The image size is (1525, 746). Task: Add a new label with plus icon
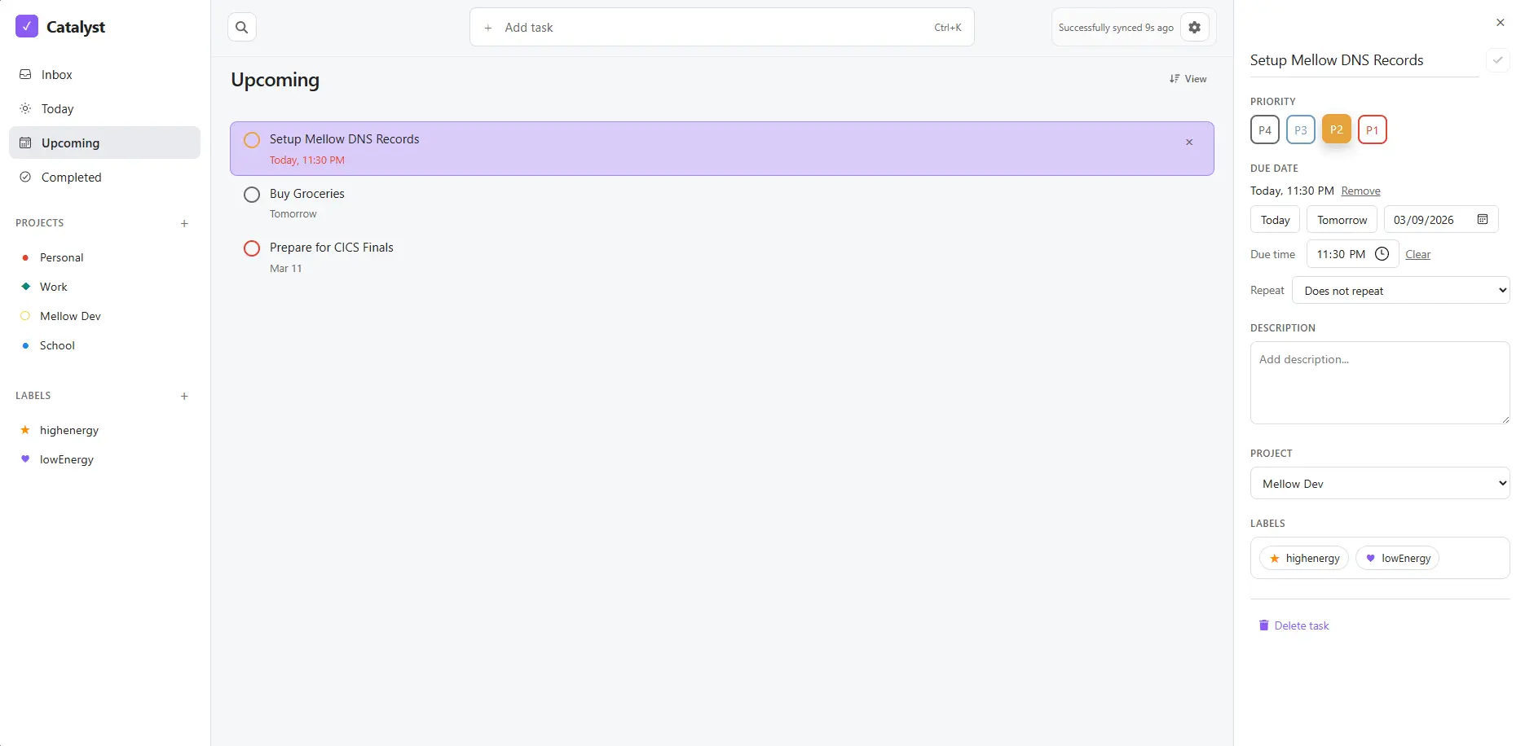point(184,397)
